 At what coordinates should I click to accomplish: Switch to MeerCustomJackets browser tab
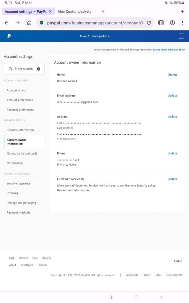coord(74,12)
